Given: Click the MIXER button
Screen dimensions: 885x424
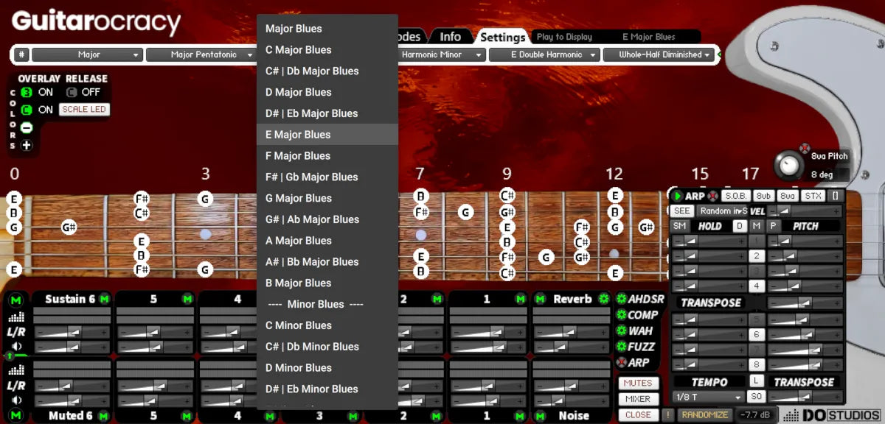Looking at the screenshot, I should [638, 399].
